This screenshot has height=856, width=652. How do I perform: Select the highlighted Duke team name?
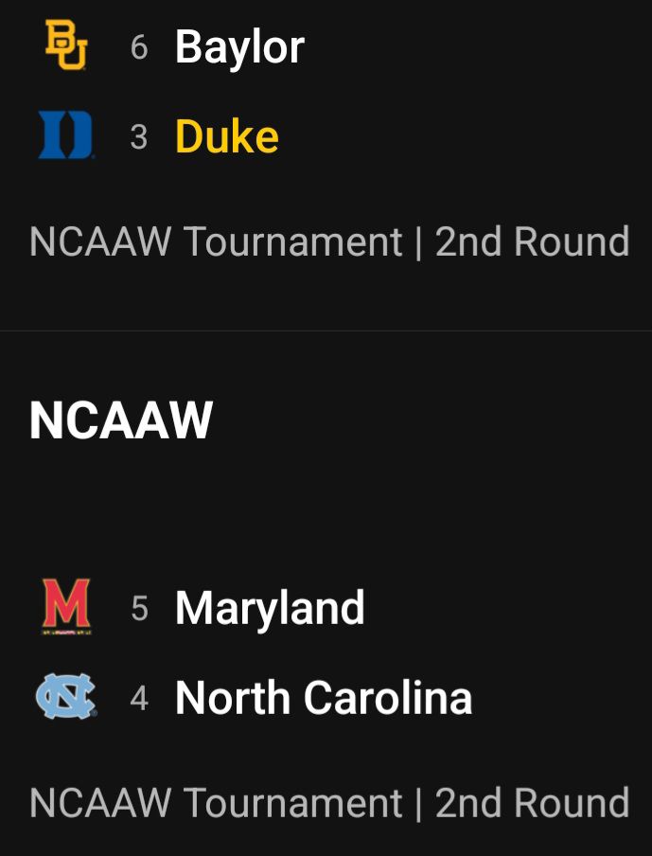pyautogui.click(x=227, y=137)
